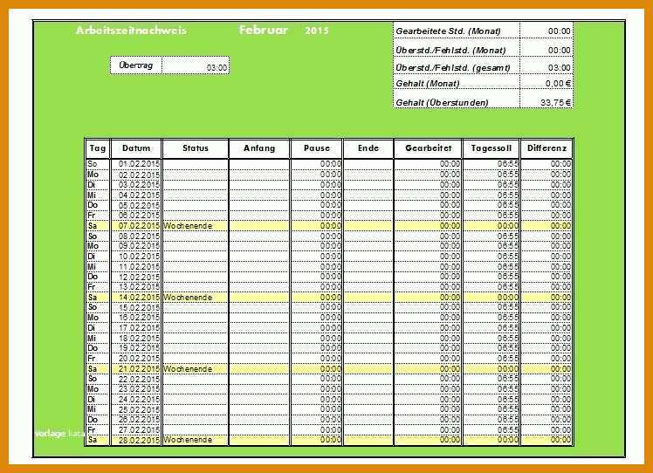
Task: Select date cell 23.02.2015
Action: (x=136, y=389)
